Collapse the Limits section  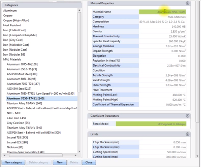[x=187, y=134]
